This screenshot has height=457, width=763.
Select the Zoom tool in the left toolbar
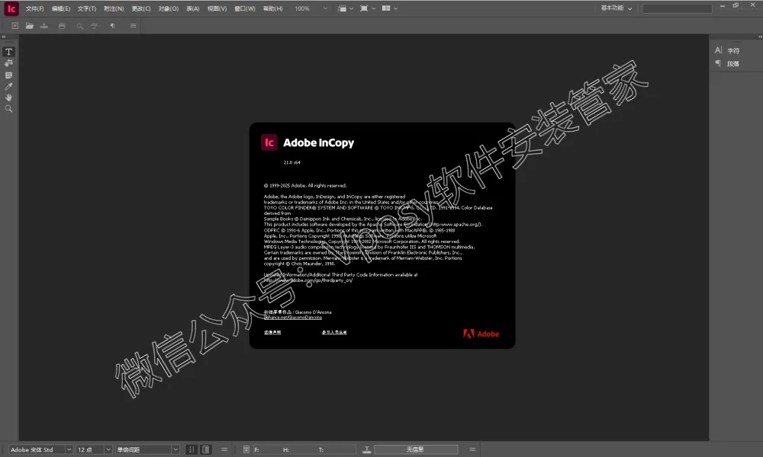pos(8,109)
